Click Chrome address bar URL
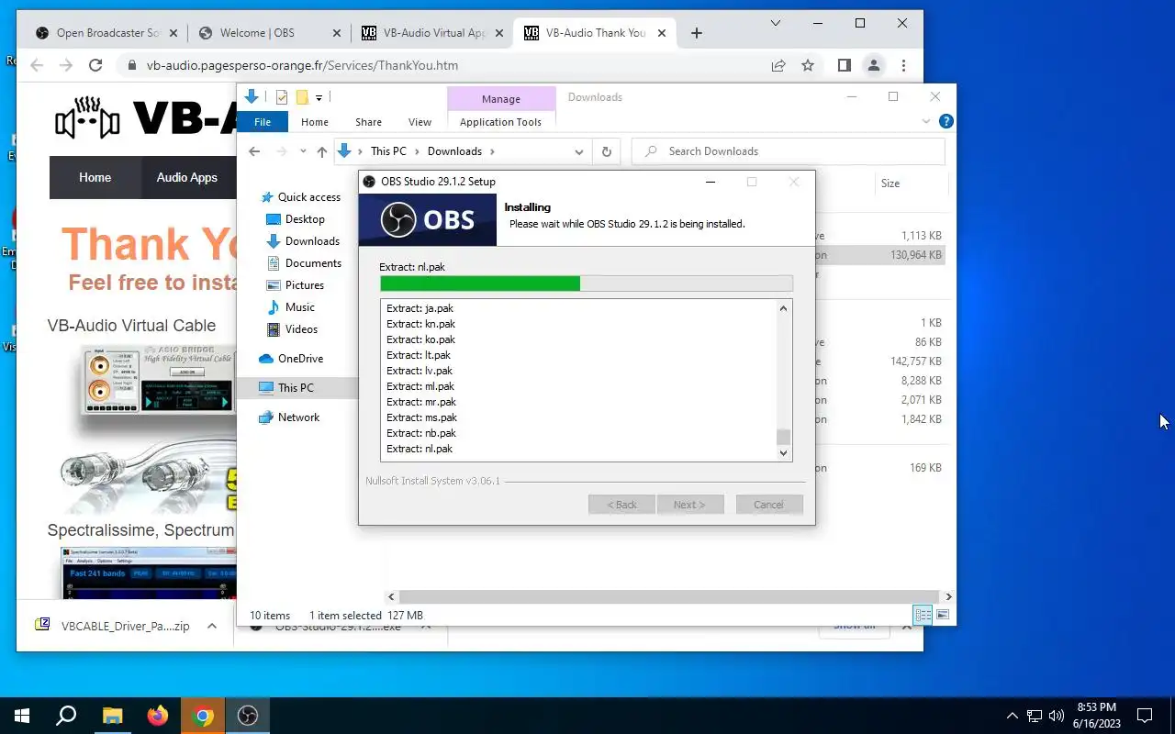This screenshot has height=734, width=1175. point(302,65)
